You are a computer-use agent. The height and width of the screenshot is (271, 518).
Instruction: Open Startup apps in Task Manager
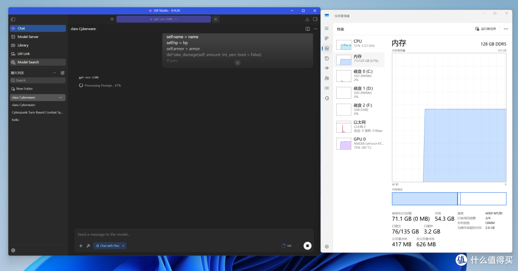click(327, 68)
